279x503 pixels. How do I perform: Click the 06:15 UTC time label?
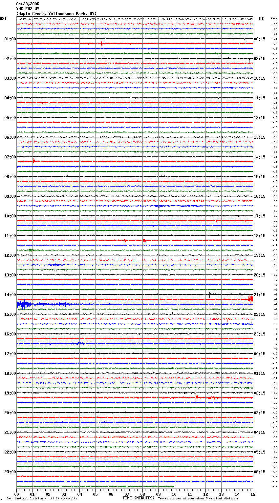click(260, 472)
